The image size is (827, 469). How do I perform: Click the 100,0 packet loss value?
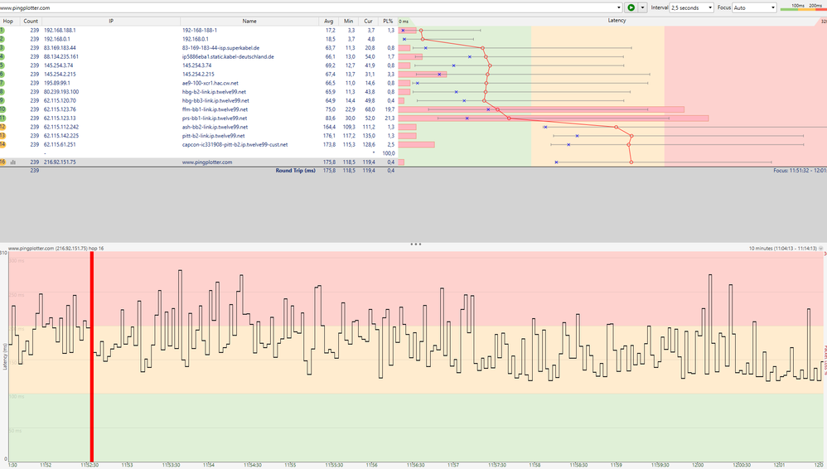tap(388, 153)
